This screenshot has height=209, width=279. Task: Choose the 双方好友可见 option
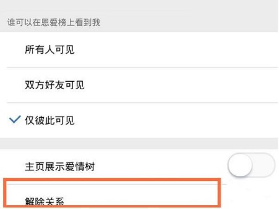(x=139, y=85)
